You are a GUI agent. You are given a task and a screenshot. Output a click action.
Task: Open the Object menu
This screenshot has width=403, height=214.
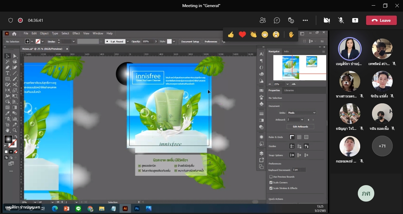[x=44, y=34]
